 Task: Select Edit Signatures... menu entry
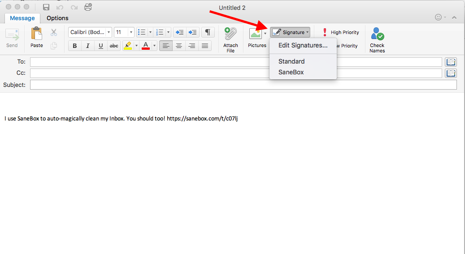coord(303,45)
